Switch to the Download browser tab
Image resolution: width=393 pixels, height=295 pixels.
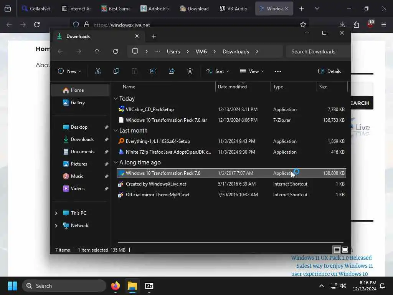pos(195,8)
